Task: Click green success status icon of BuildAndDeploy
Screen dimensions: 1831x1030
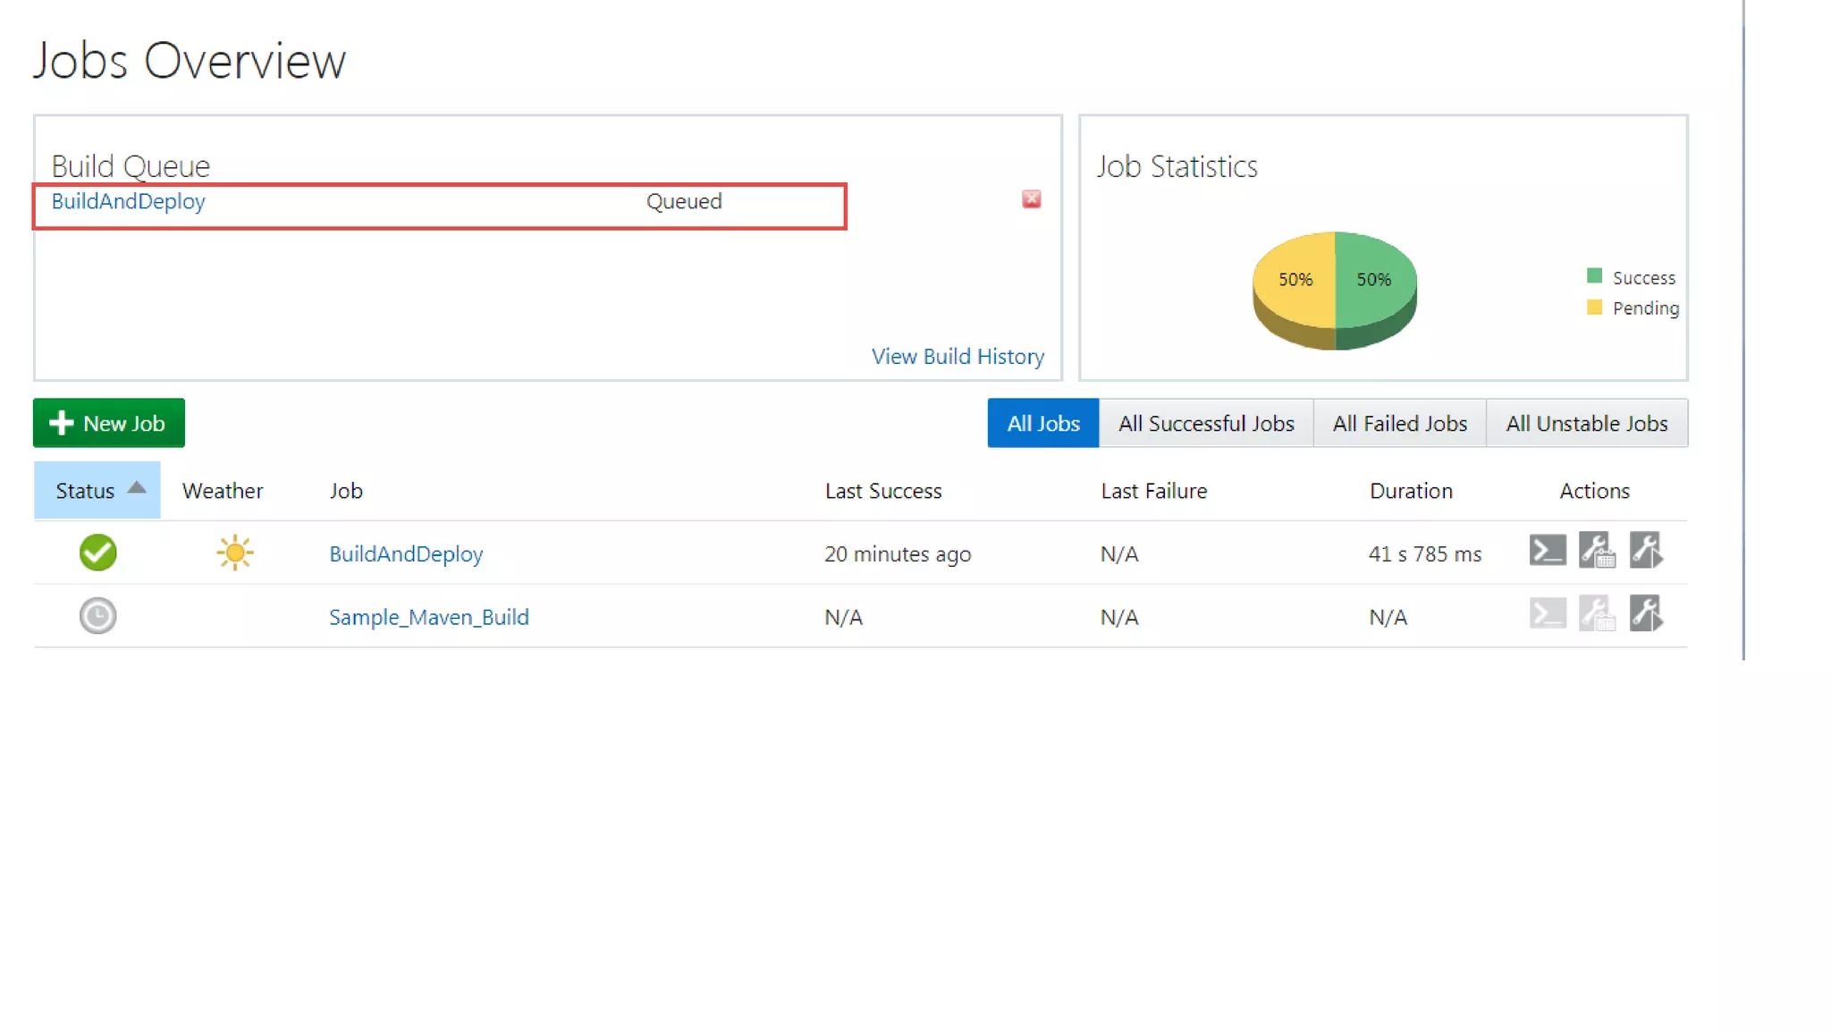Action: click(97, 553)
